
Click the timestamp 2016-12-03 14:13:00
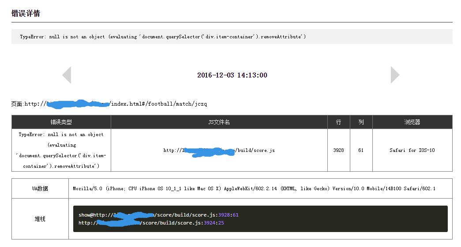232,75
